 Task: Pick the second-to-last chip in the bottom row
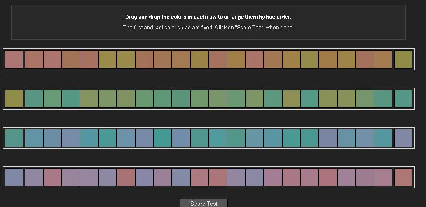point(383,177)
